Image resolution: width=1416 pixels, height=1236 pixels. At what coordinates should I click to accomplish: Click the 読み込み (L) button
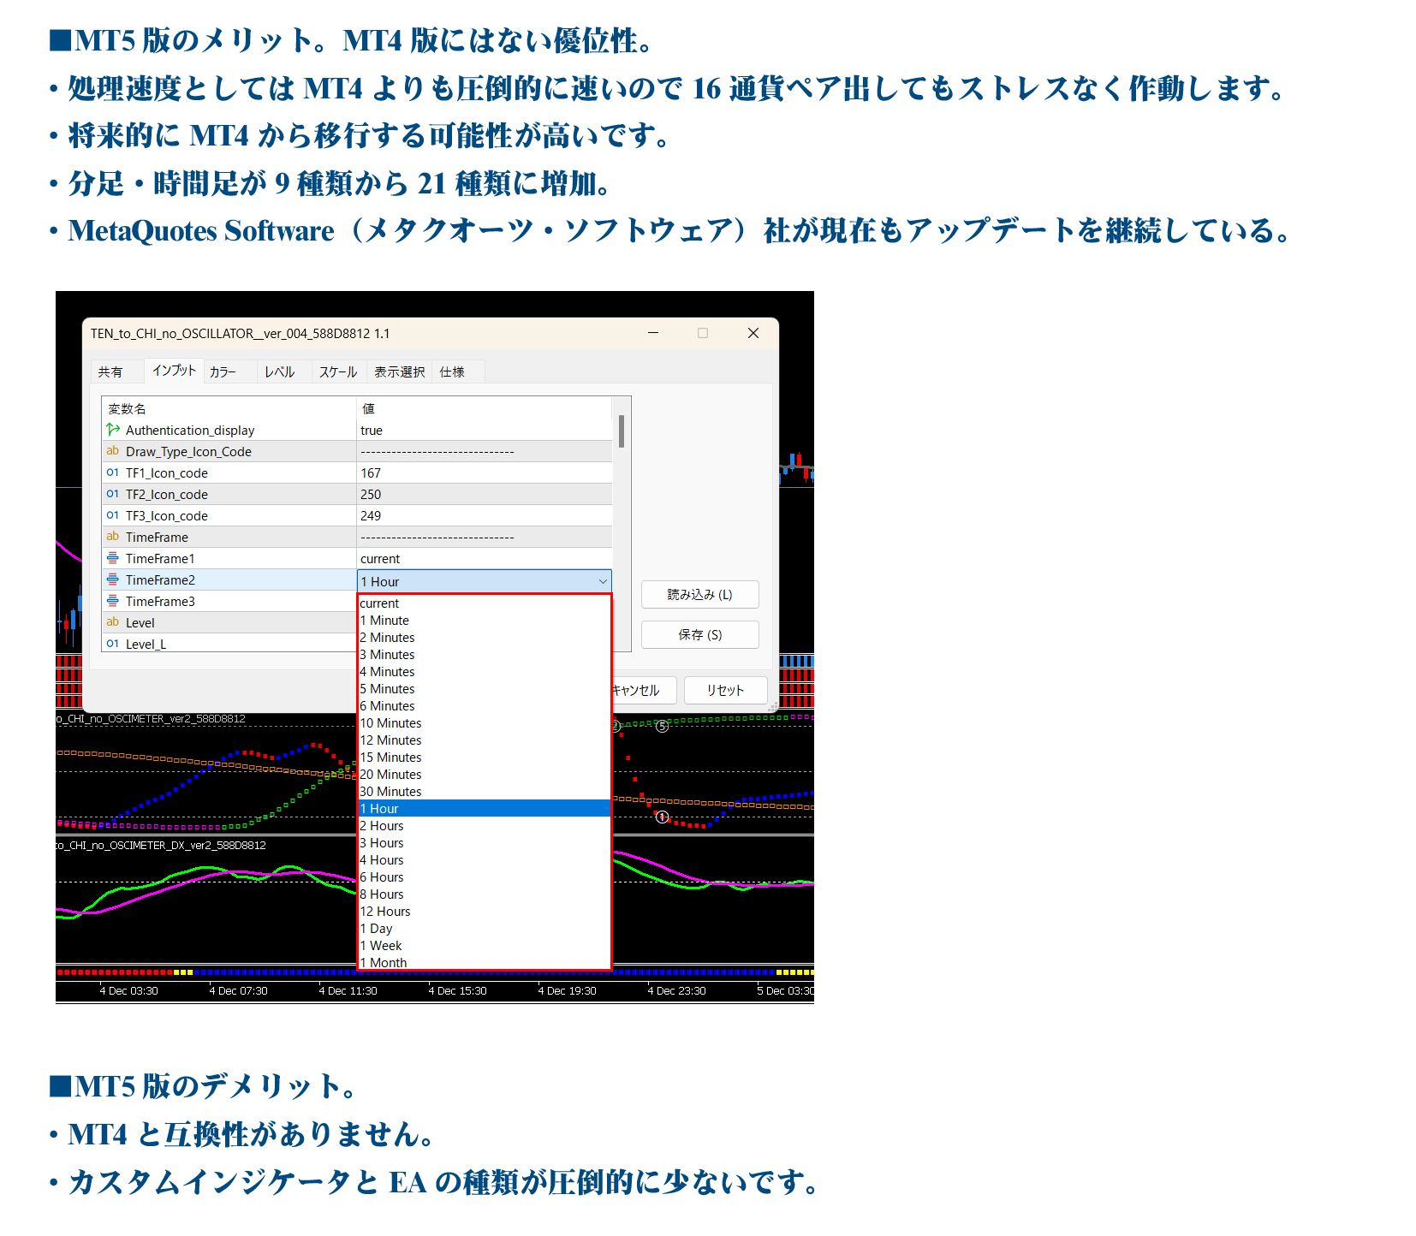pos(700,595)
